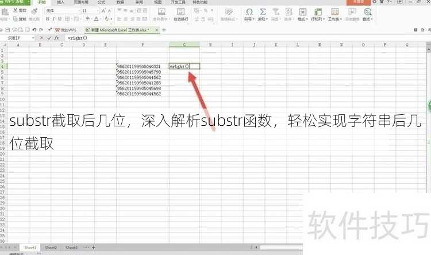
Task: Switch to Sheet2 tab
Action: click(51, 248)
